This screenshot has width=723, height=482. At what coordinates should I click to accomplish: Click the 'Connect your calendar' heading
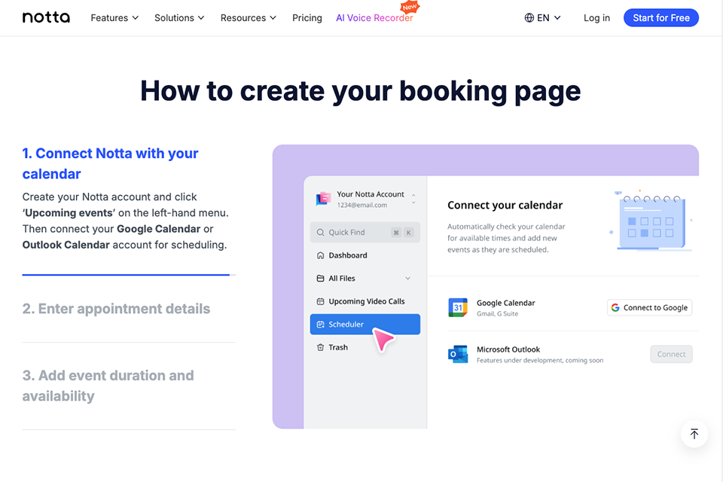[x=505, y=206]
